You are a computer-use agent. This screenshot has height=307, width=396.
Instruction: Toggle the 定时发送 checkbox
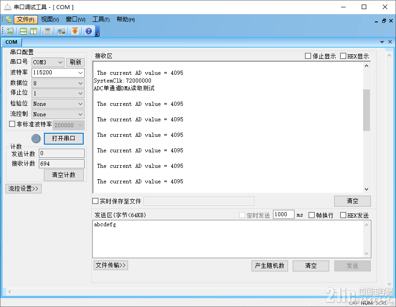click(242, 215)
